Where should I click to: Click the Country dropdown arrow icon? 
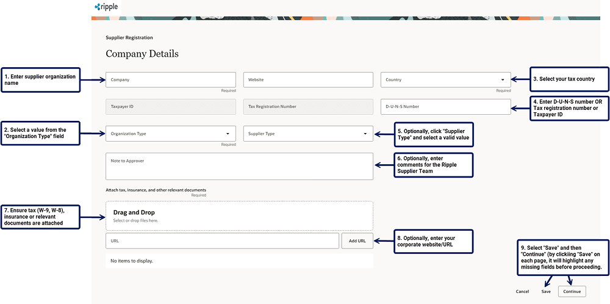(x=503, y=80)
